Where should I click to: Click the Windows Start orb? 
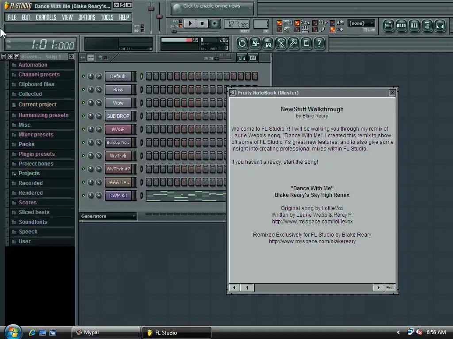point(13,332)
